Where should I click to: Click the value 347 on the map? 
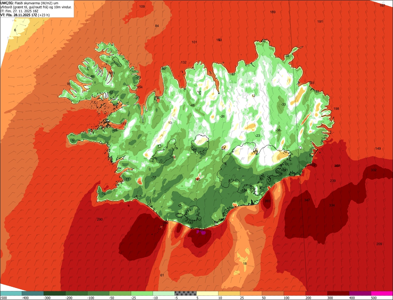pyautogui.click(x=307, y=200)
